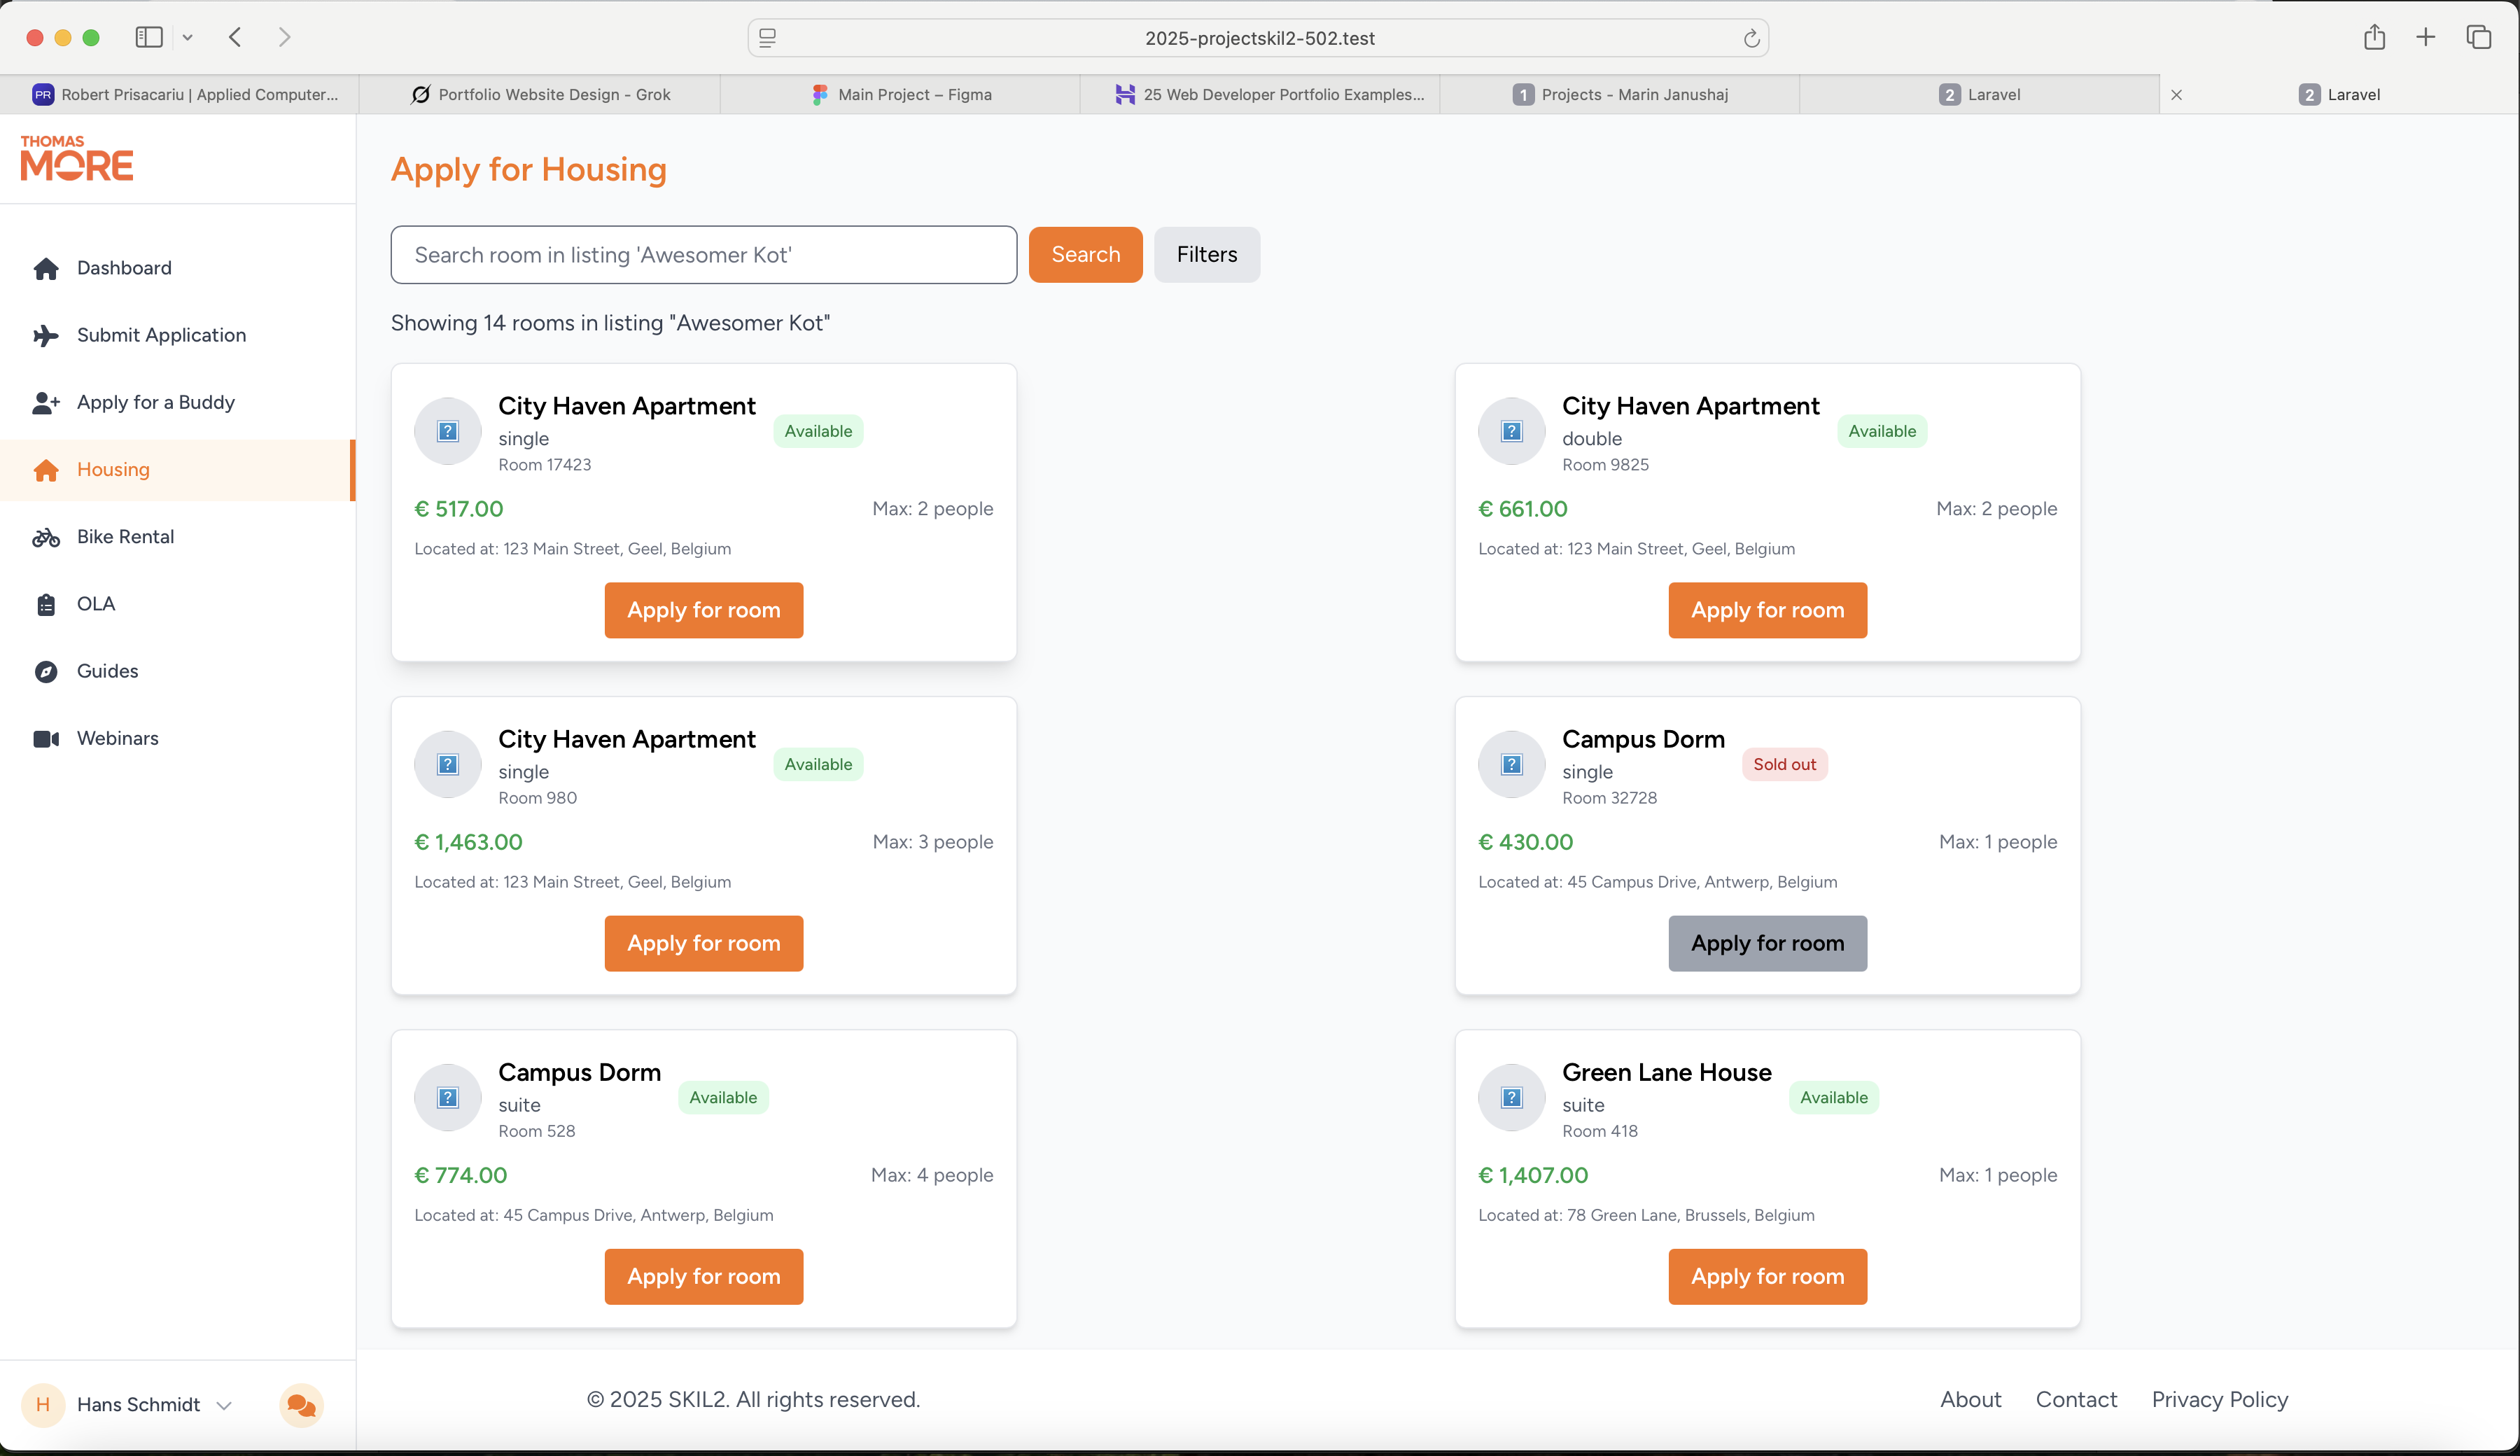This screenshot has height=1456, width=2520.
Task: Click 'Located at: 78 Green Lane, Brussels, Belgium'
Action: (x=1646, y=1215)
